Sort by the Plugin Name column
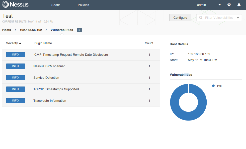 pyautogui.click(x=43, y=43)
